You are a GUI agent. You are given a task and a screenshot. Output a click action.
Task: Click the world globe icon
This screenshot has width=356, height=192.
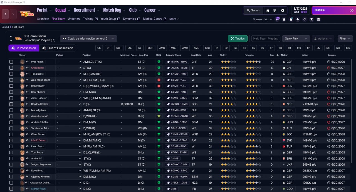(x=275, y=11)
